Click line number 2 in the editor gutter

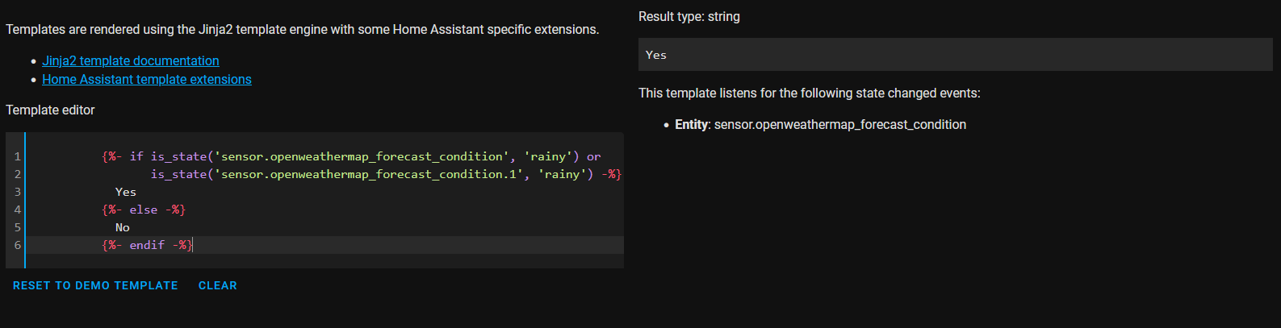17,174
